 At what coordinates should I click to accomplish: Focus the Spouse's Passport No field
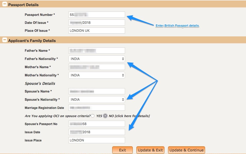point(97,124)
